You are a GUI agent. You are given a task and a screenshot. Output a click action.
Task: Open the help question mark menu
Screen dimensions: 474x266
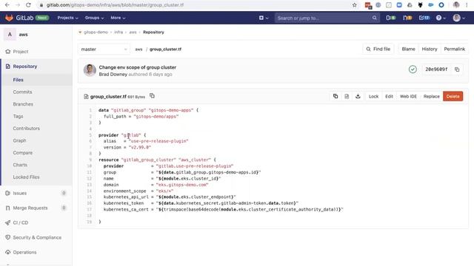[441, 18]
